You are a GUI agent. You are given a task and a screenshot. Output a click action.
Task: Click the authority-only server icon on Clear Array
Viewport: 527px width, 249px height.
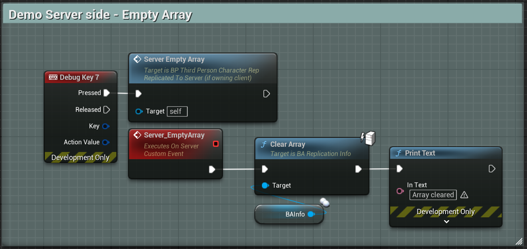coord(368,138)
